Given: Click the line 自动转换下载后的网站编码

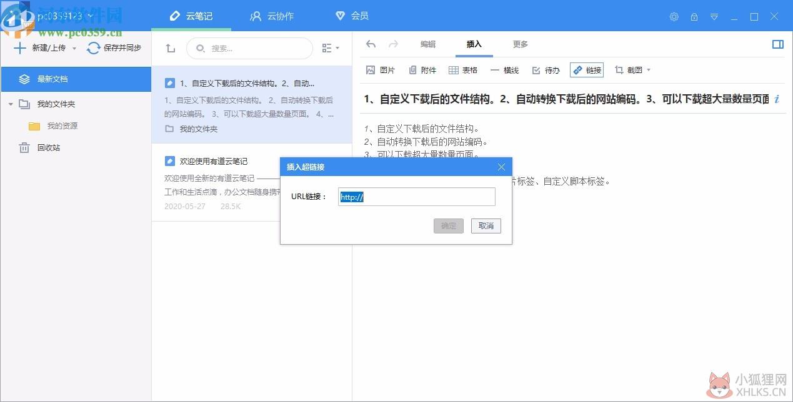Looking at the screenshot, I should (x=426, y=142).
